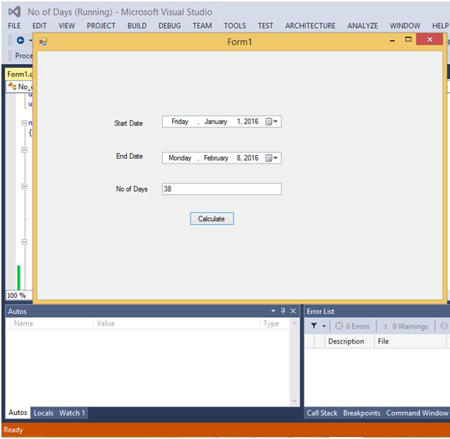Click the navigate backward arrow icon
This screenshot has width=450, height=439.
pos(21,40)
